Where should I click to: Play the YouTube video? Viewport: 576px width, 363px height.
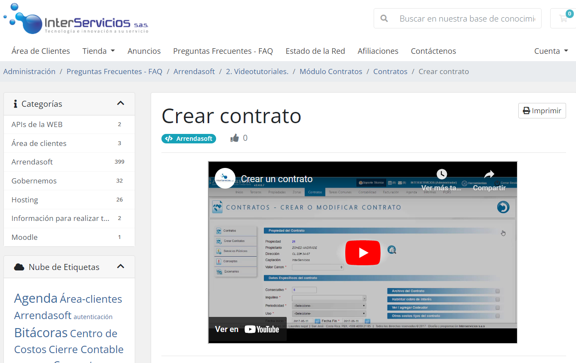tap(363, 253)
